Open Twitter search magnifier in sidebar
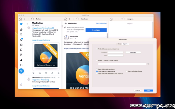 (21, 35)
